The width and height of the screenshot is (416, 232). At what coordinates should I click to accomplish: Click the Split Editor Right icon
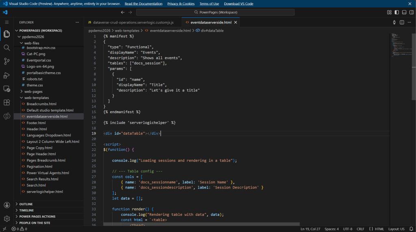(402, 22)
